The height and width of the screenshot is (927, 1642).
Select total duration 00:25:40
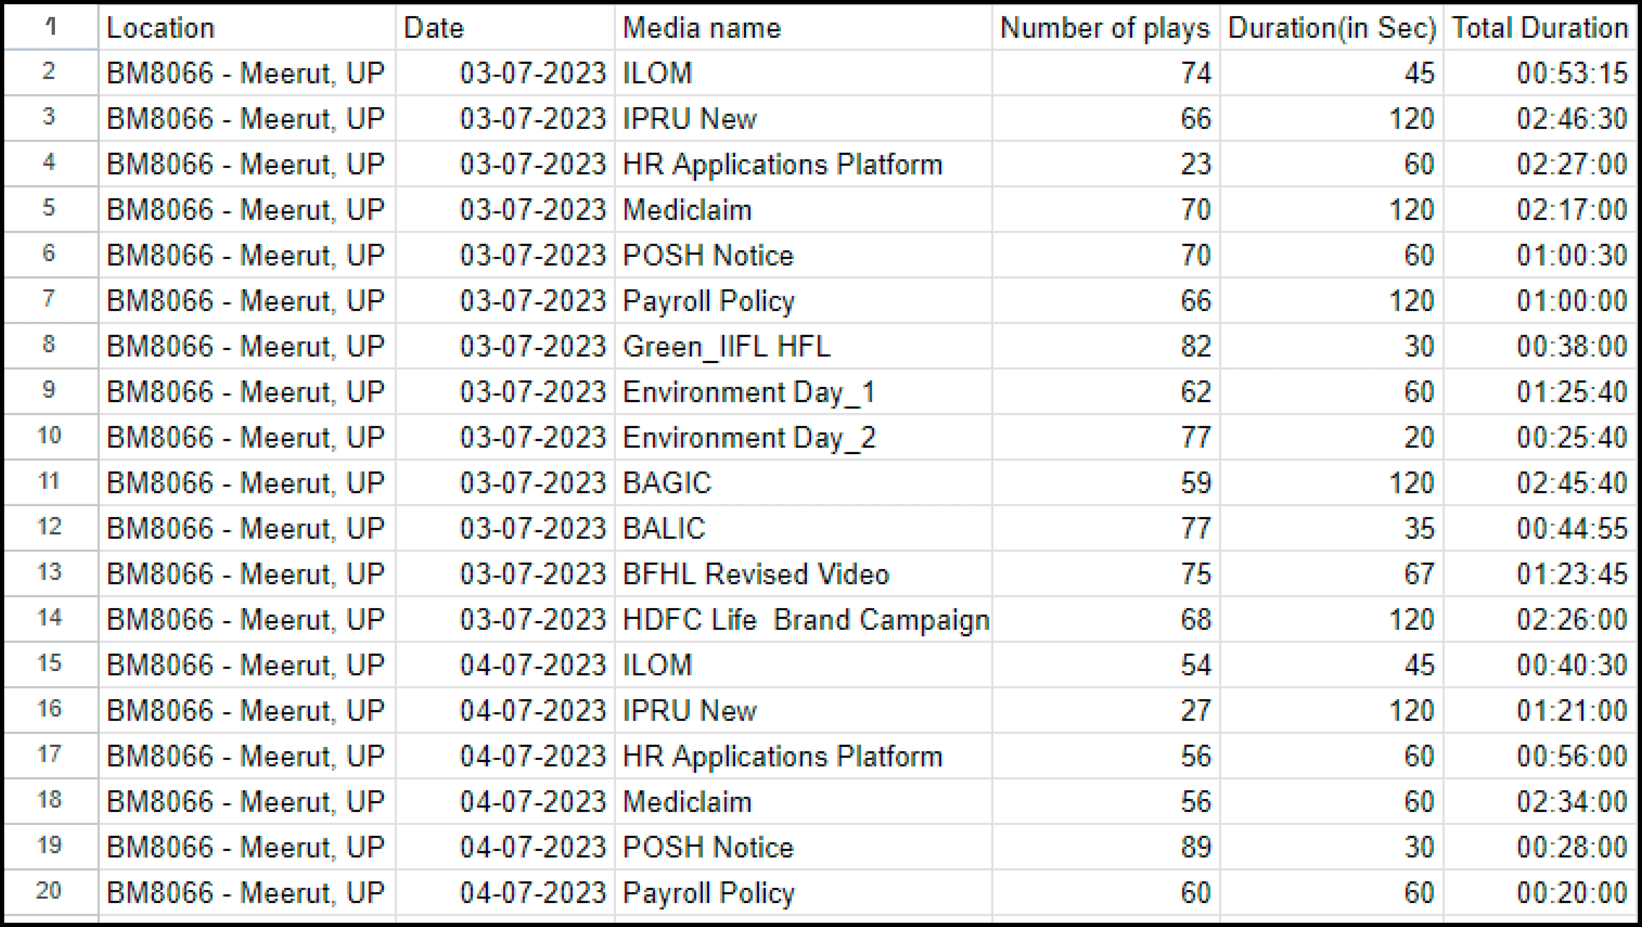point(1540,437)
